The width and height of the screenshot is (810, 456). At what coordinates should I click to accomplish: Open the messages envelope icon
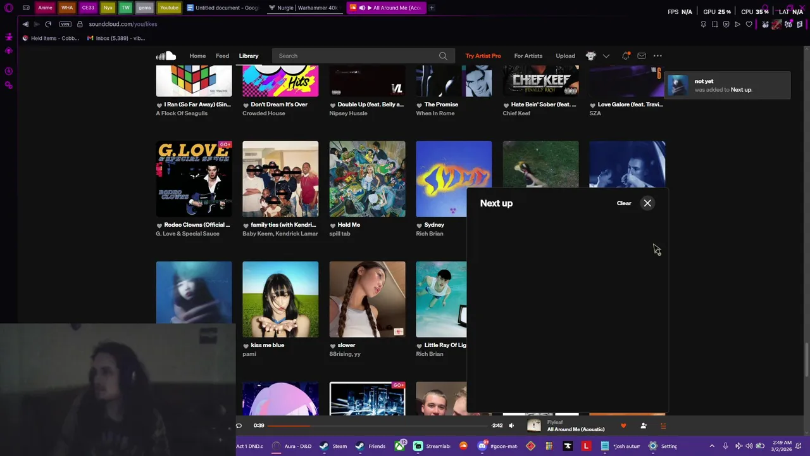pos(642,56)
